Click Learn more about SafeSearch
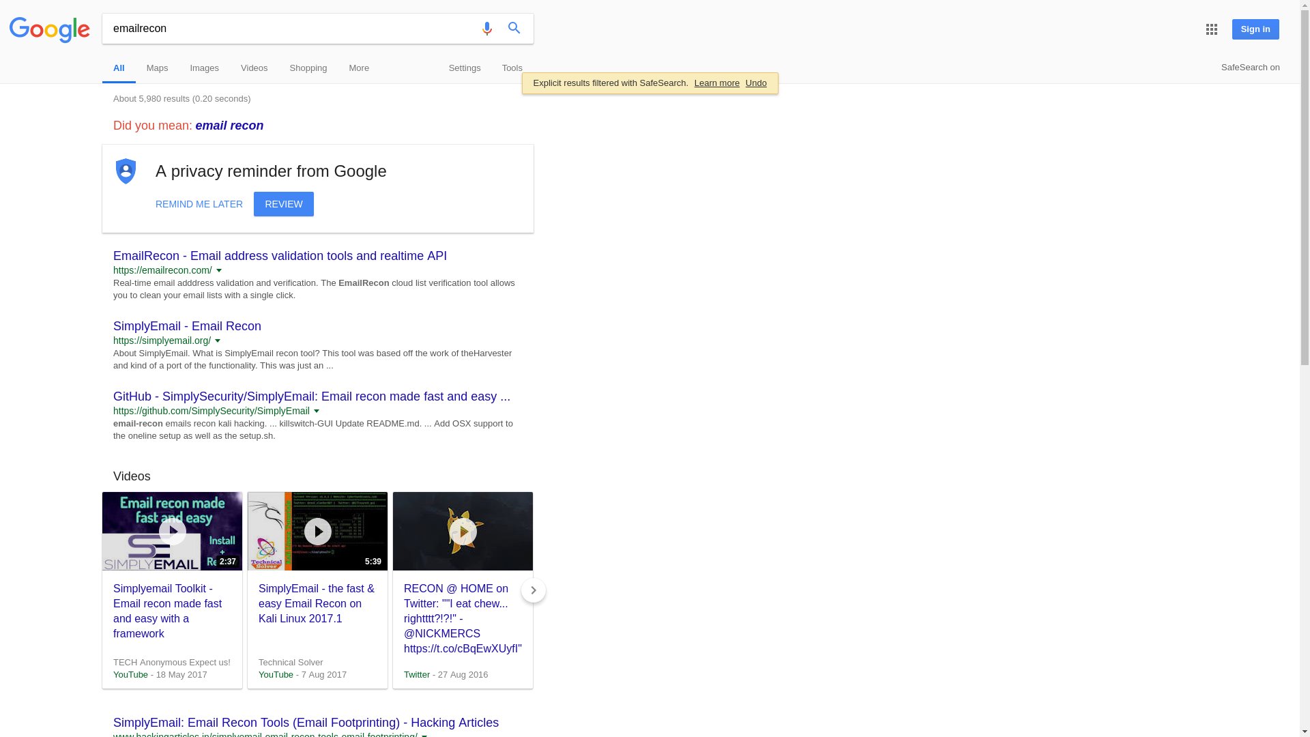The height and width of the screenshot is (737, 1310). (x=717, y=83)
